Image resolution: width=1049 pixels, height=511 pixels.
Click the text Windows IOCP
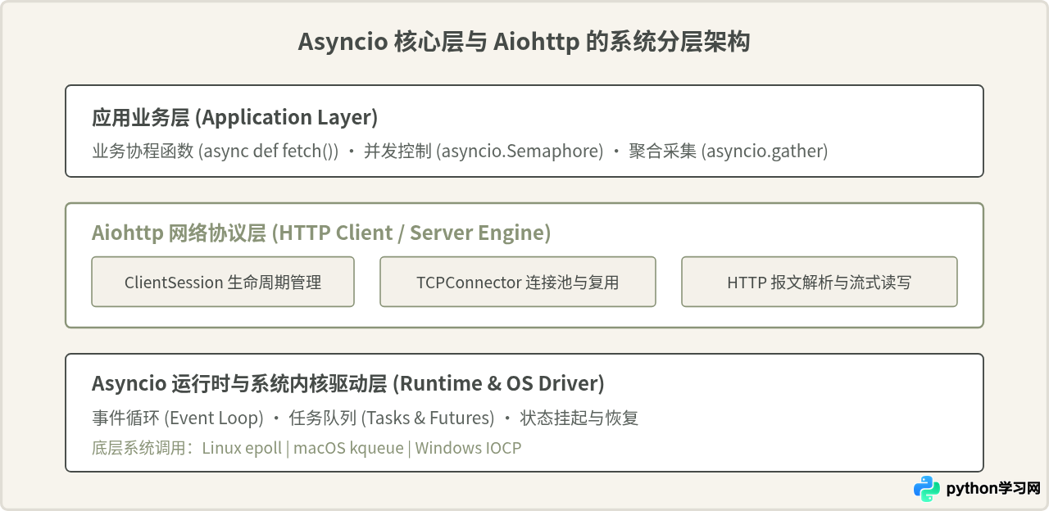coord(468,448)
